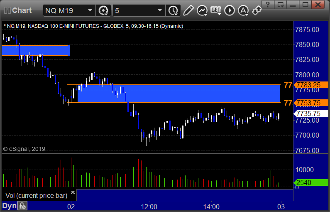
Task: Maximize the chart window
Action: (x=305, y=4)
